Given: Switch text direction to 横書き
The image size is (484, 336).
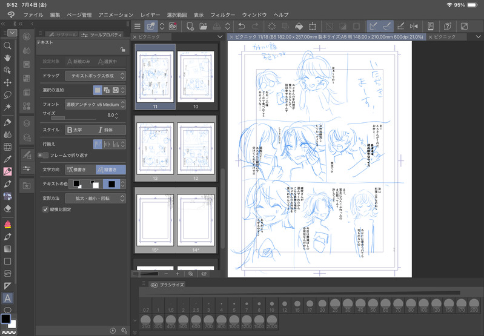Looking at the screenshot, I should tap(80, 170).
